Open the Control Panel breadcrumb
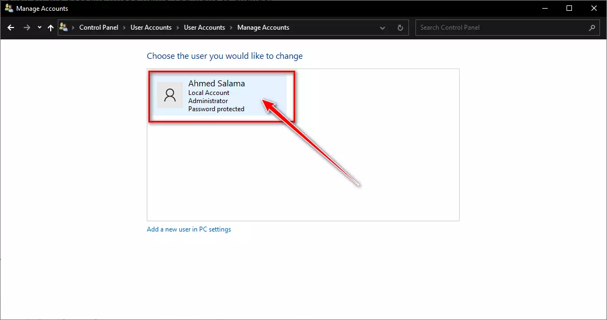 click(x=99, y=28)
